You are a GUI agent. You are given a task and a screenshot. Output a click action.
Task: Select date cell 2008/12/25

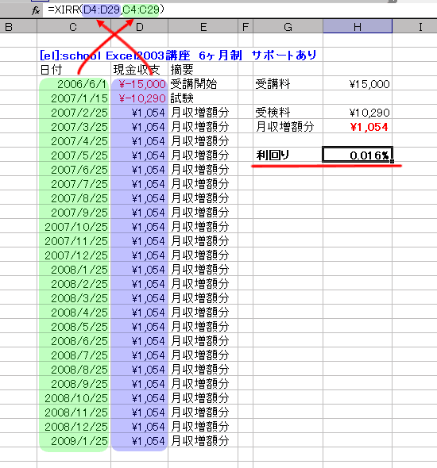pyautogui.click(x=74, y=427)
